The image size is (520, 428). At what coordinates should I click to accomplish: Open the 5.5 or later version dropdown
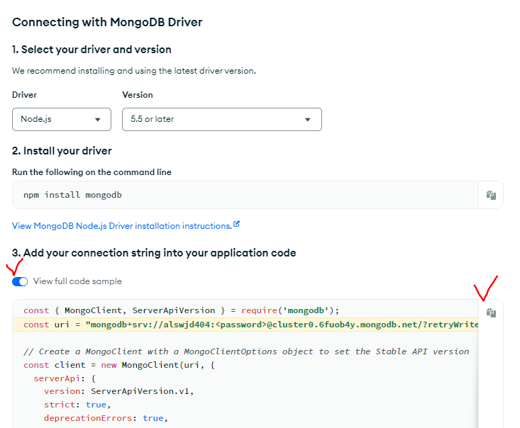(222, 119)
